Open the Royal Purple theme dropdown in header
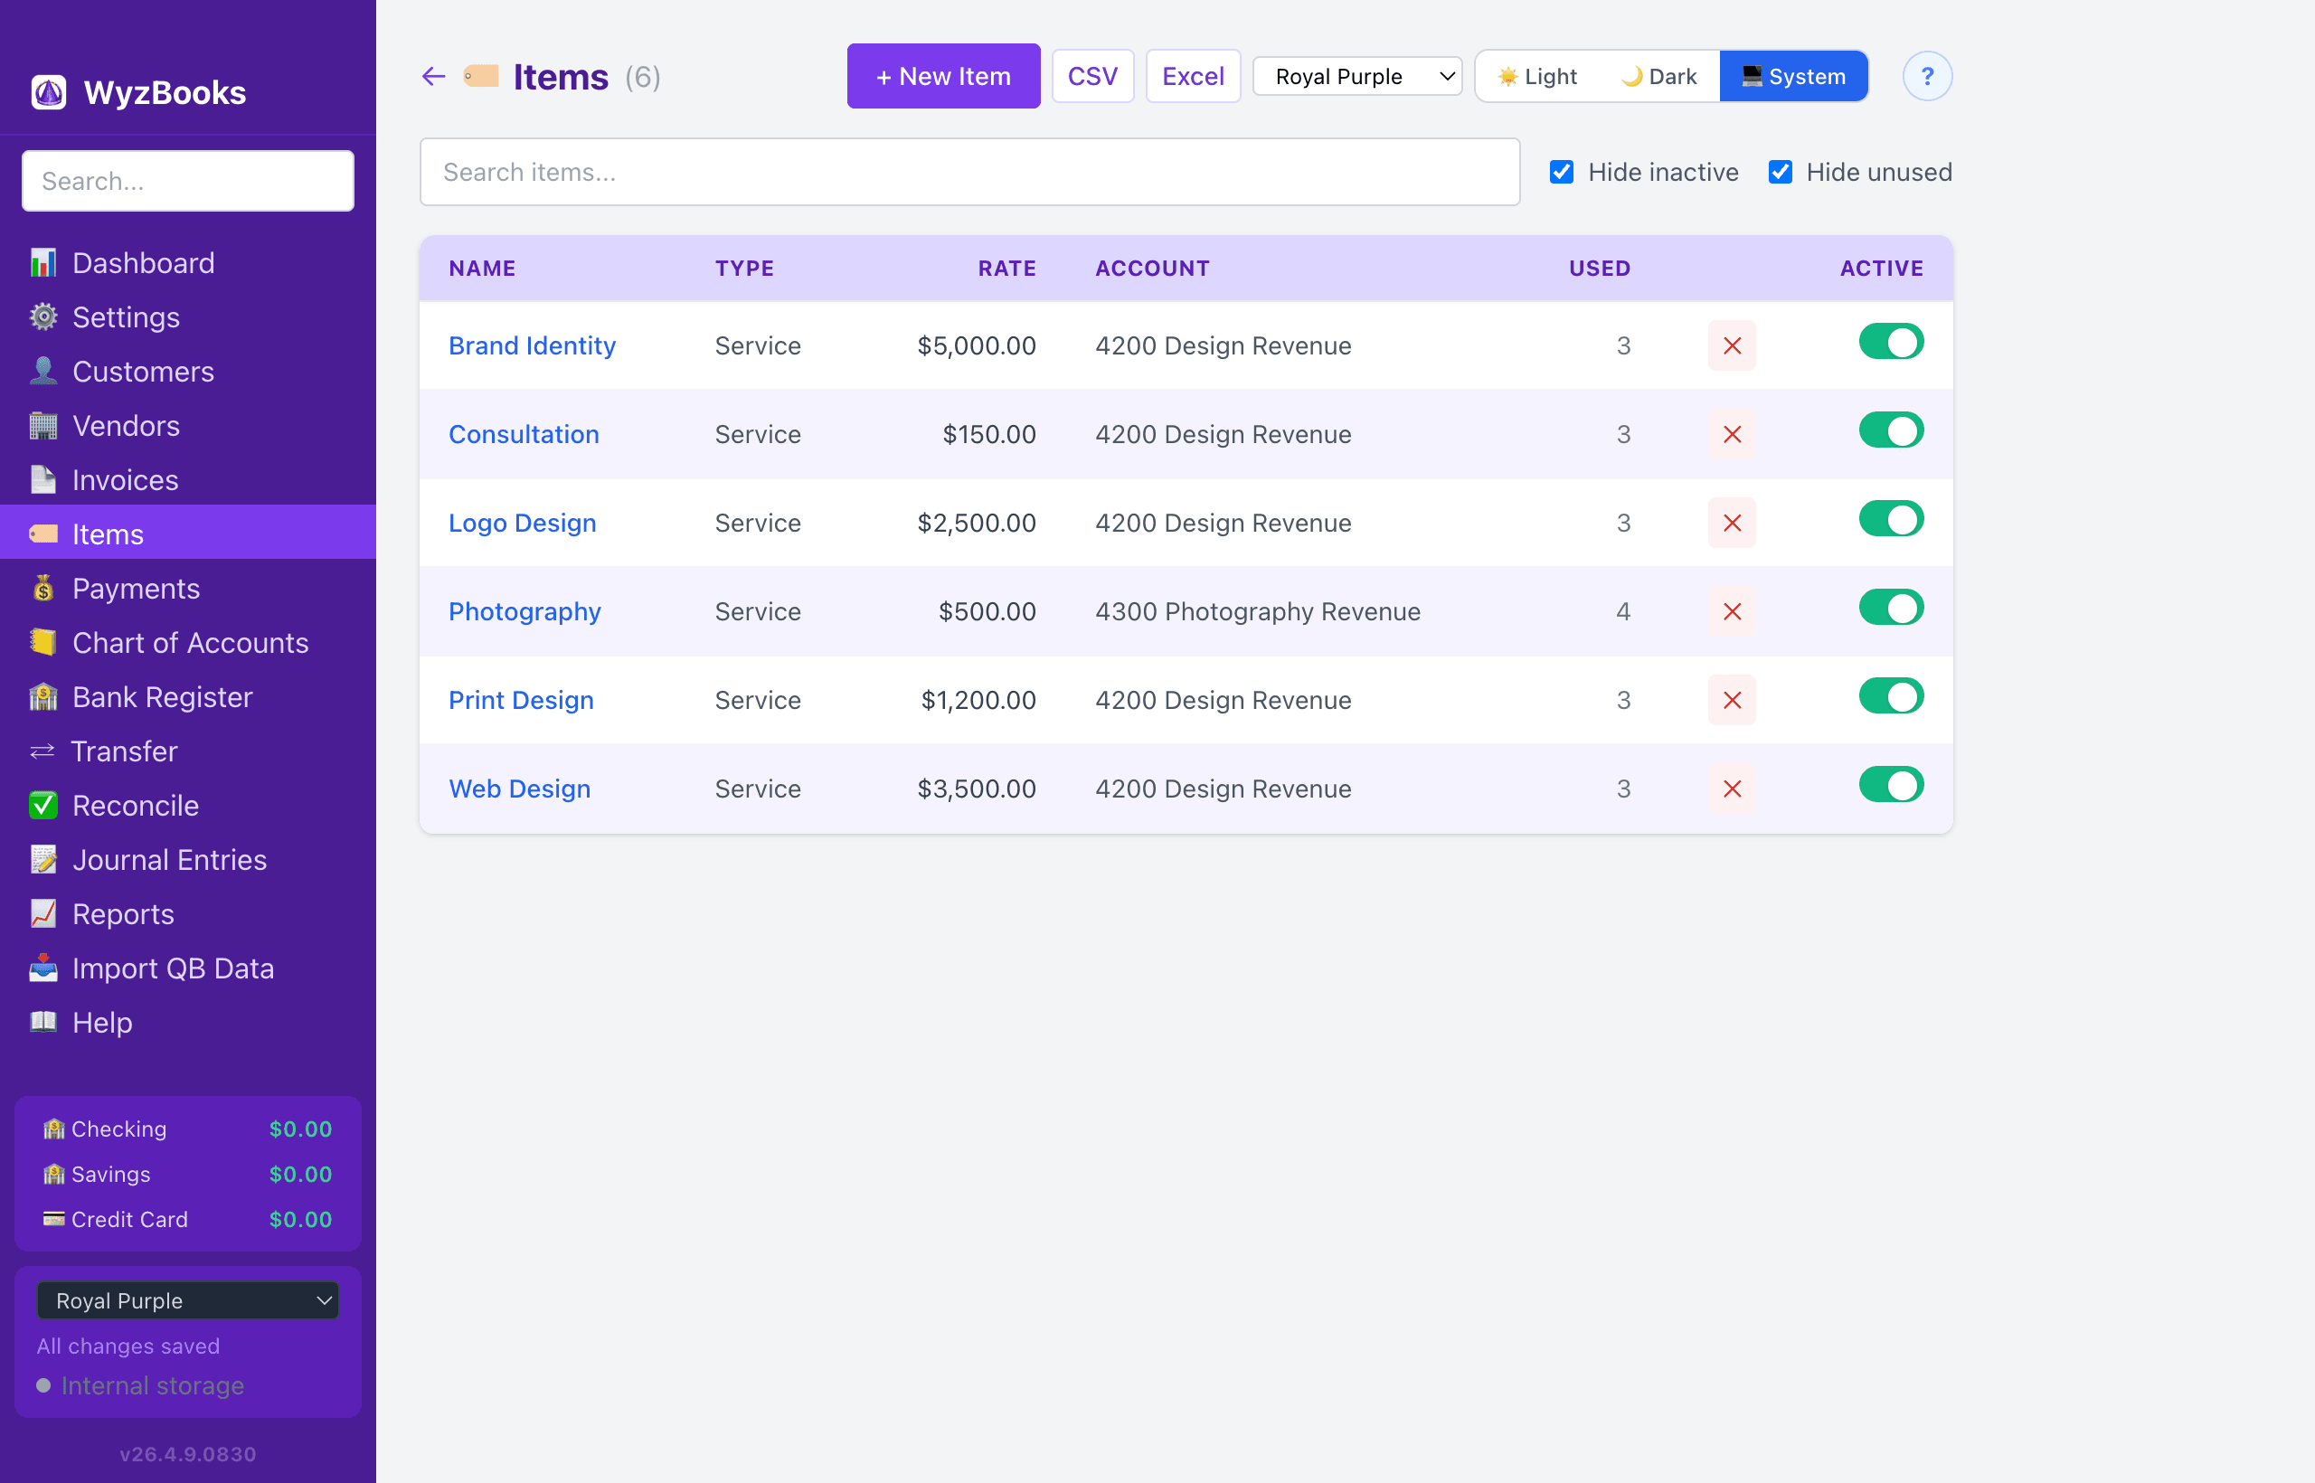 pos(1356,76)
